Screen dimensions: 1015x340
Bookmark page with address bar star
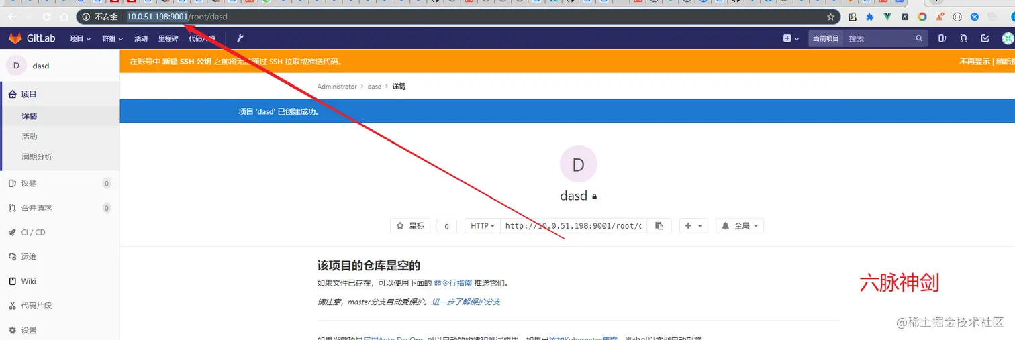(x=830, y=17)
